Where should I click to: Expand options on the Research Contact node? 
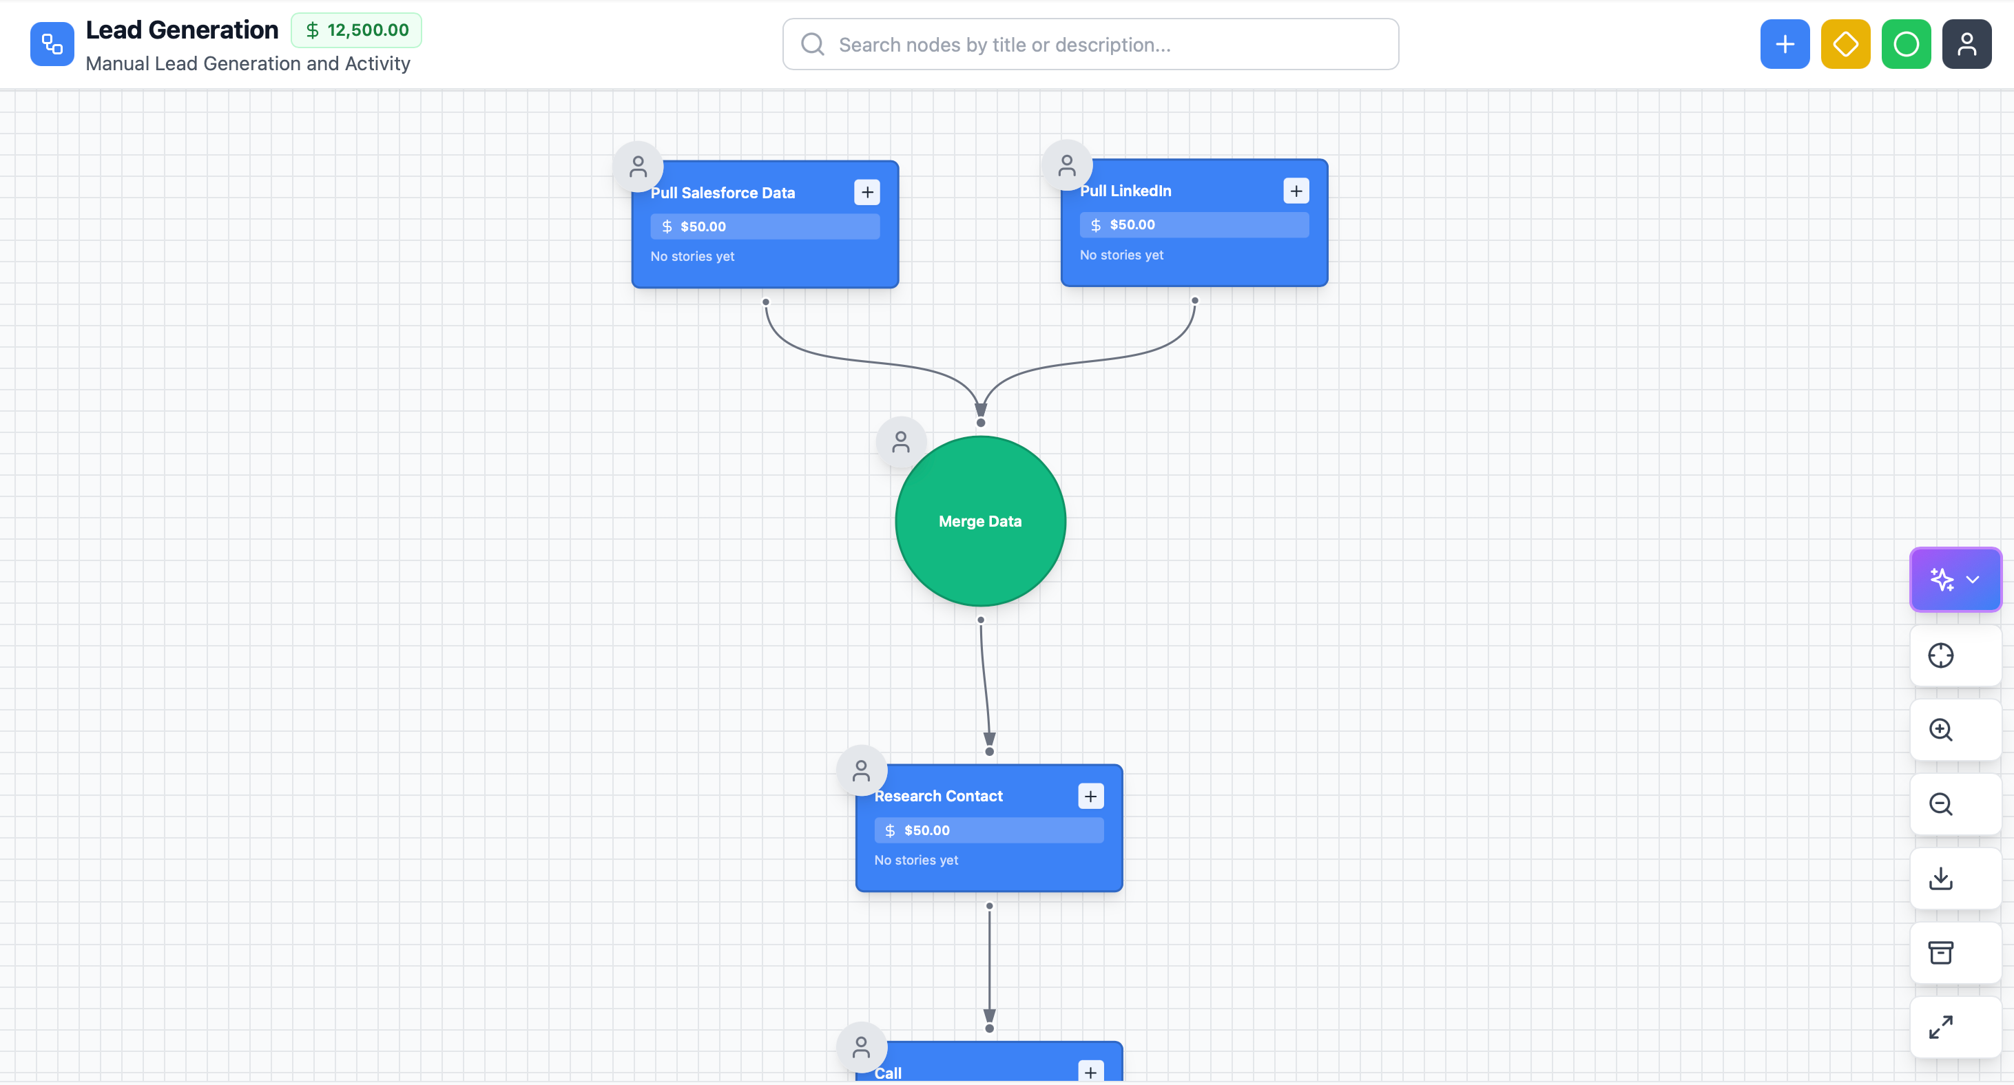[x=1090, y=796]
